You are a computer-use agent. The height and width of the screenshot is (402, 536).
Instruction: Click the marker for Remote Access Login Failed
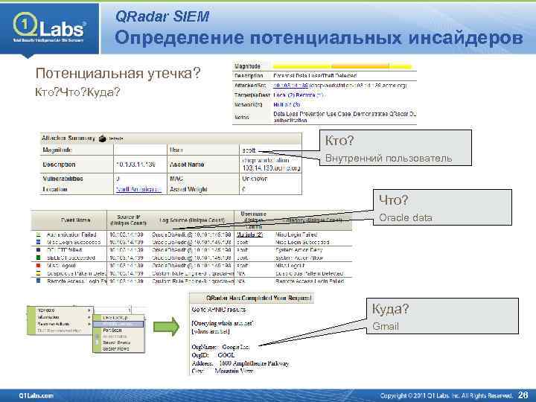(x=38, y=281)
